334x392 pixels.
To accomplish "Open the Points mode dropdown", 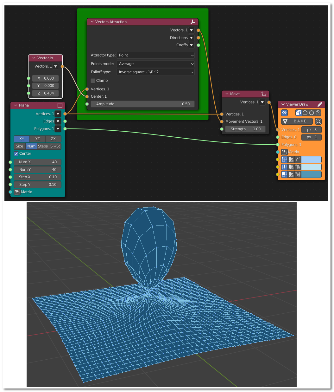I will pos(155,64).
